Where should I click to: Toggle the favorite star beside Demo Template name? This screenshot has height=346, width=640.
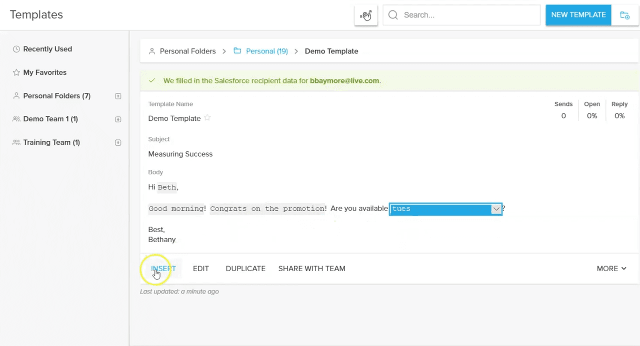[x=207, y=118]
